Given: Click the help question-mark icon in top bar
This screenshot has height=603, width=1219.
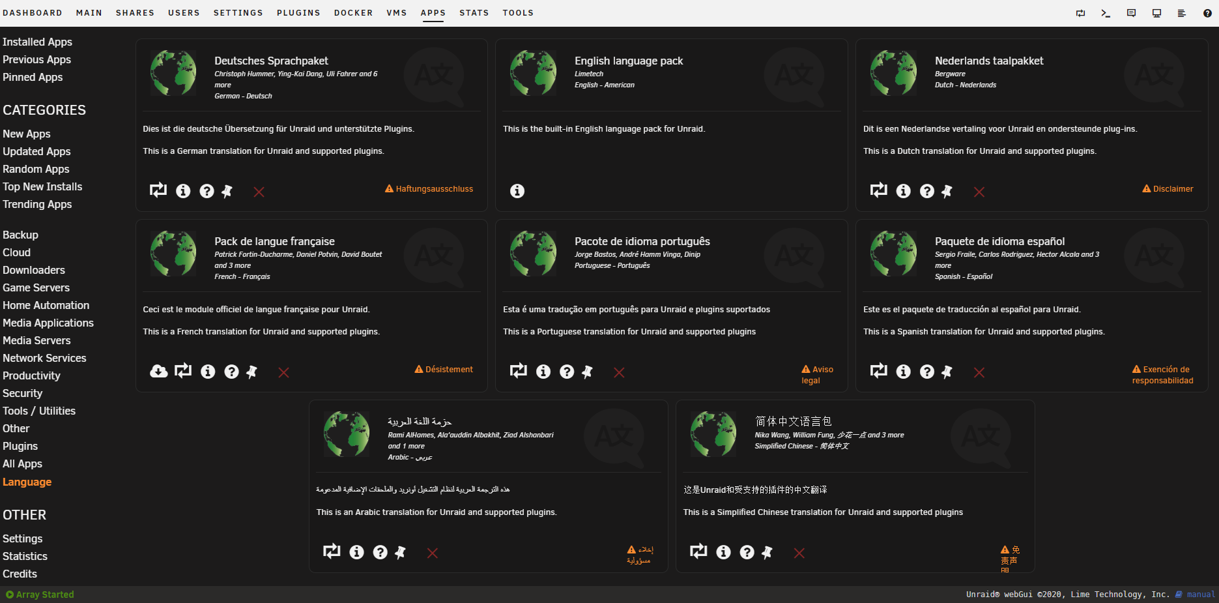Looking at the screenshot, I should click(1207, 13).
